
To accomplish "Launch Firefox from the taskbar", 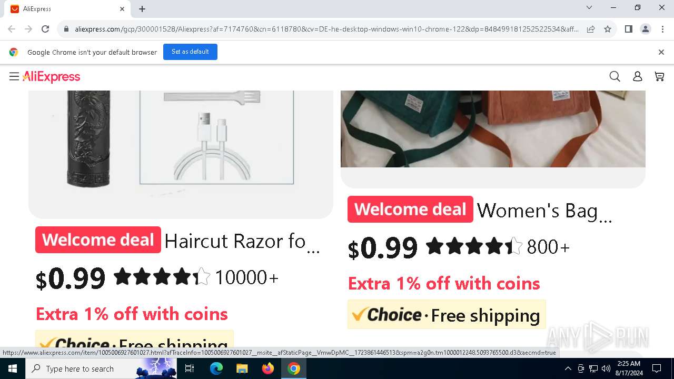I will tap(268, 368).
